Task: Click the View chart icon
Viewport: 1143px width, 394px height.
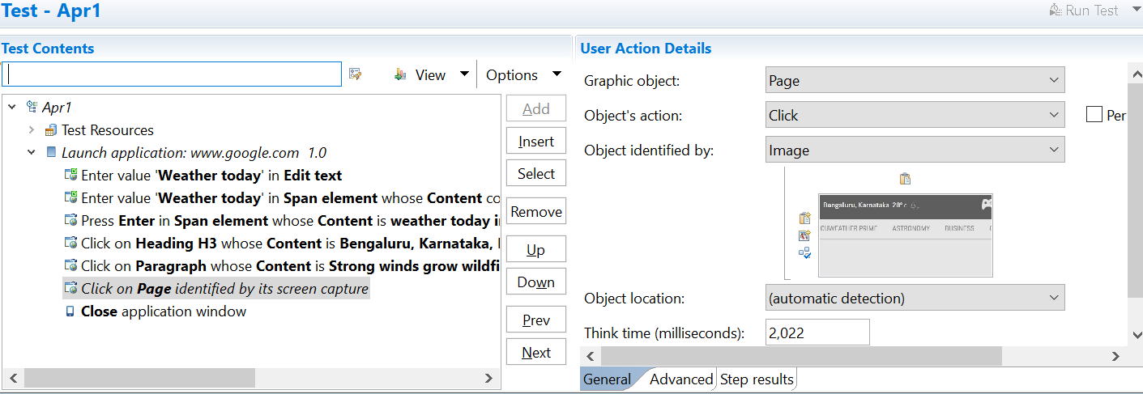Action: tap(400, 74)
